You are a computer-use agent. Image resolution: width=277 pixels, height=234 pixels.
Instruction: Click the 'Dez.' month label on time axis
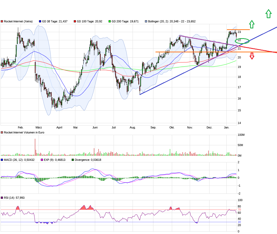(x=209, y=127)
